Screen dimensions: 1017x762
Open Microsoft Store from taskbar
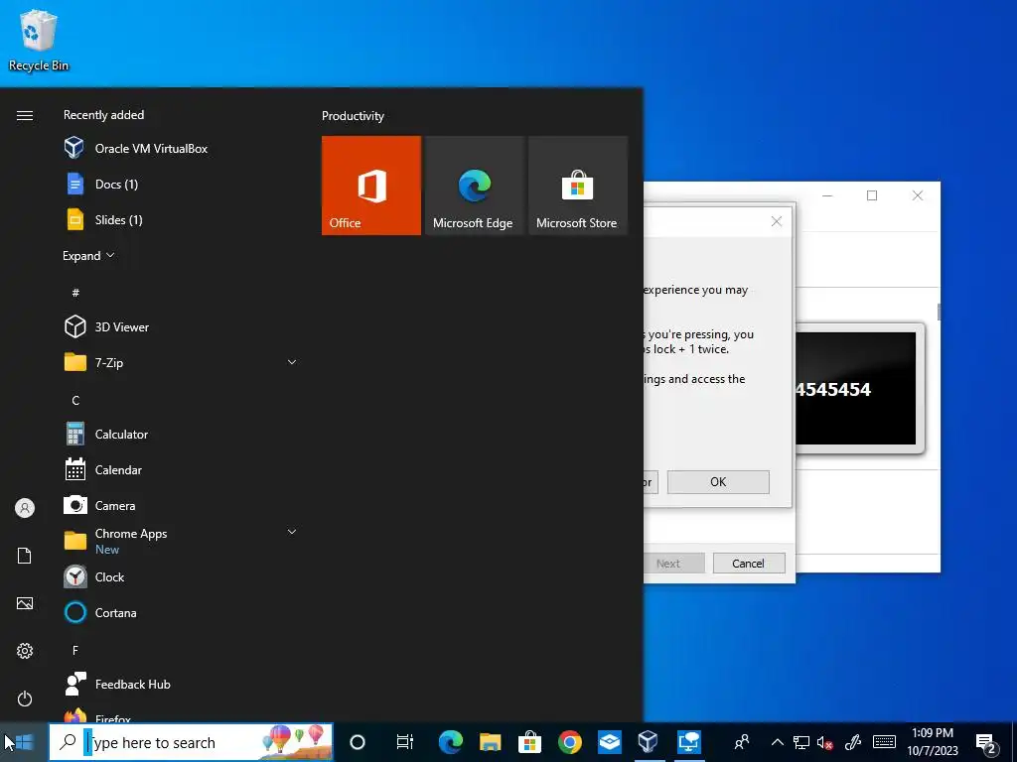(x=530, y=742)
